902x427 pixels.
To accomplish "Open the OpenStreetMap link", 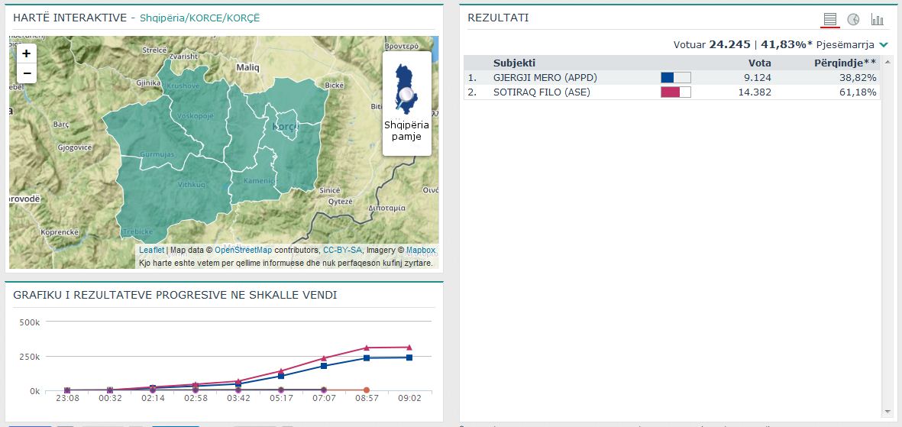I will pyautogui.click(x=243, y=250).
